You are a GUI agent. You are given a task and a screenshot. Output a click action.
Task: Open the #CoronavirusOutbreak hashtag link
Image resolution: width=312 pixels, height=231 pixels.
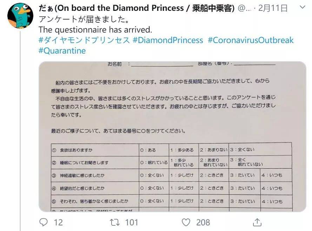point(251,40)
